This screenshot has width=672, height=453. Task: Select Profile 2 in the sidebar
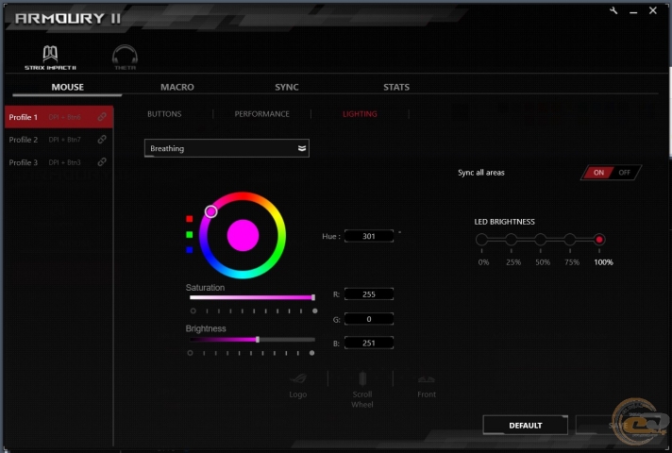[x=59, y=140]
